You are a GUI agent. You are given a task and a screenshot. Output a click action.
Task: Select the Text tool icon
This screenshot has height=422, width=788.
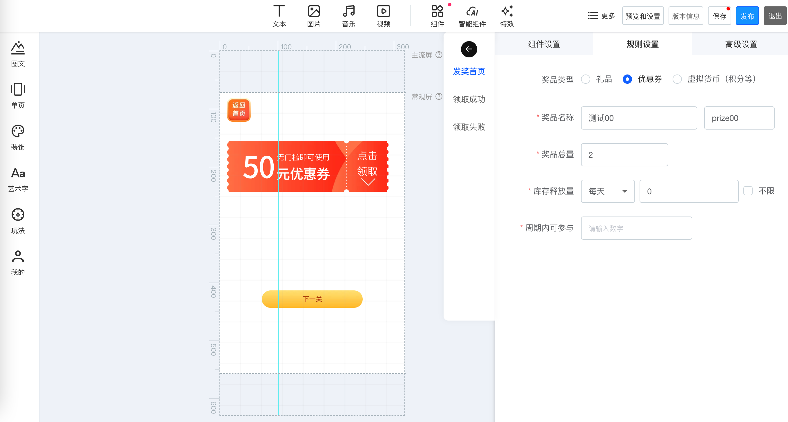(279, 12)
